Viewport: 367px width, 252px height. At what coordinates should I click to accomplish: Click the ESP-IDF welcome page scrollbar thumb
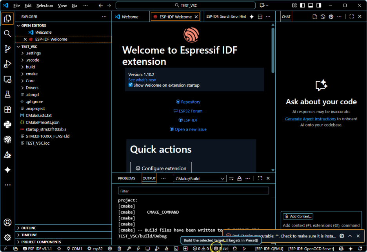(273, 50)
